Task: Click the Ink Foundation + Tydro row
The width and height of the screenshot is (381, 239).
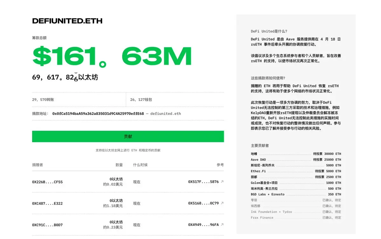Action: [x=296, y=212]
